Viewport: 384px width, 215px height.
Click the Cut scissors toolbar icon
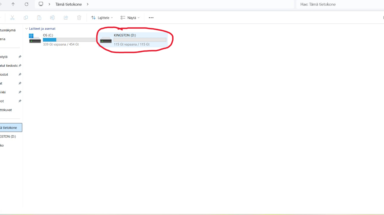coord(12,18)
